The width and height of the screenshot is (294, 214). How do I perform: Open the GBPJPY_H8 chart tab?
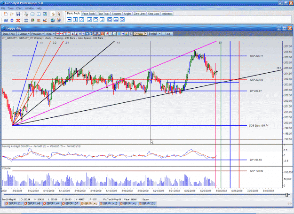coord(33,204)
